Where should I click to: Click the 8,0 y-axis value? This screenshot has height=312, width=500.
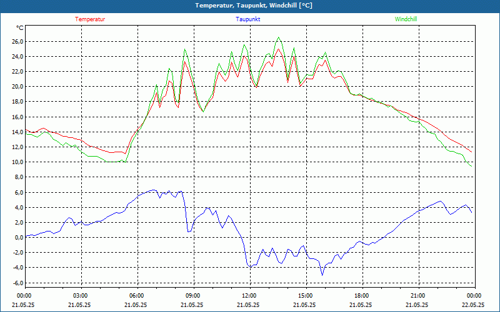pos(19,177)
